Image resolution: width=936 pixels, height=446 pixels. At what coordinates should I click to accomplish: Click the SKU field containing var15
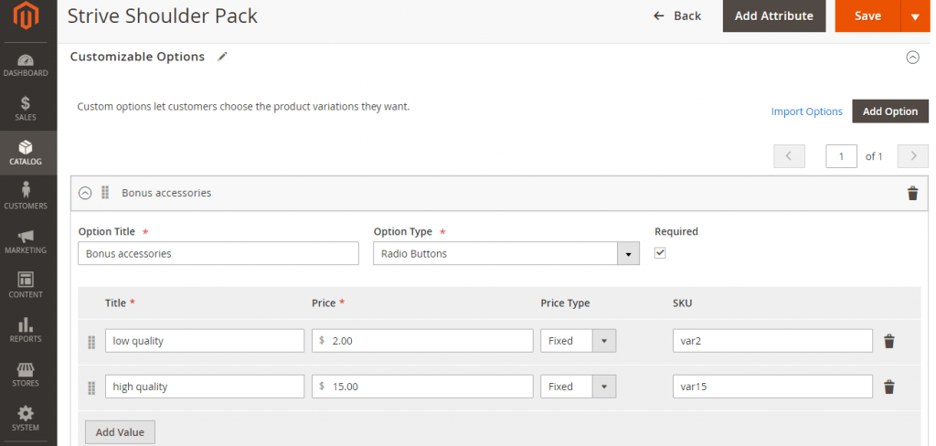[x=771, y=387]
